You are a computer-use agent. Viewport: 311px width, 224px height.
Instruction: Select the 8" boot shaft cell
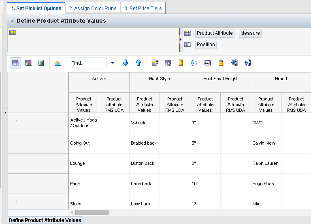205,163
